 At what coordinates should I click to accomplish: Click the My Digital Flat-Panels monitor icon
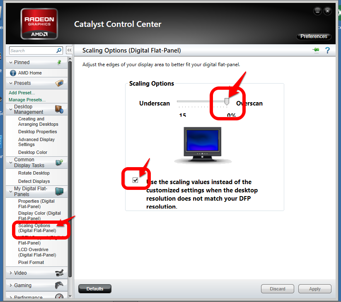59,191
